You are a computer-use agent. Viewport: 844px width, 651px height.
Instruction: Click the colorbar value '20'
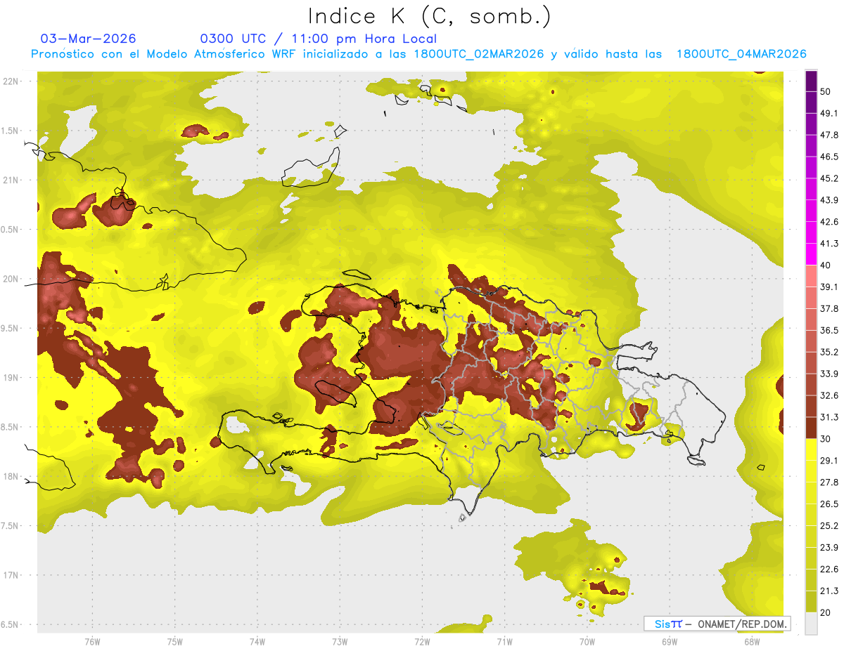[826, 612]
